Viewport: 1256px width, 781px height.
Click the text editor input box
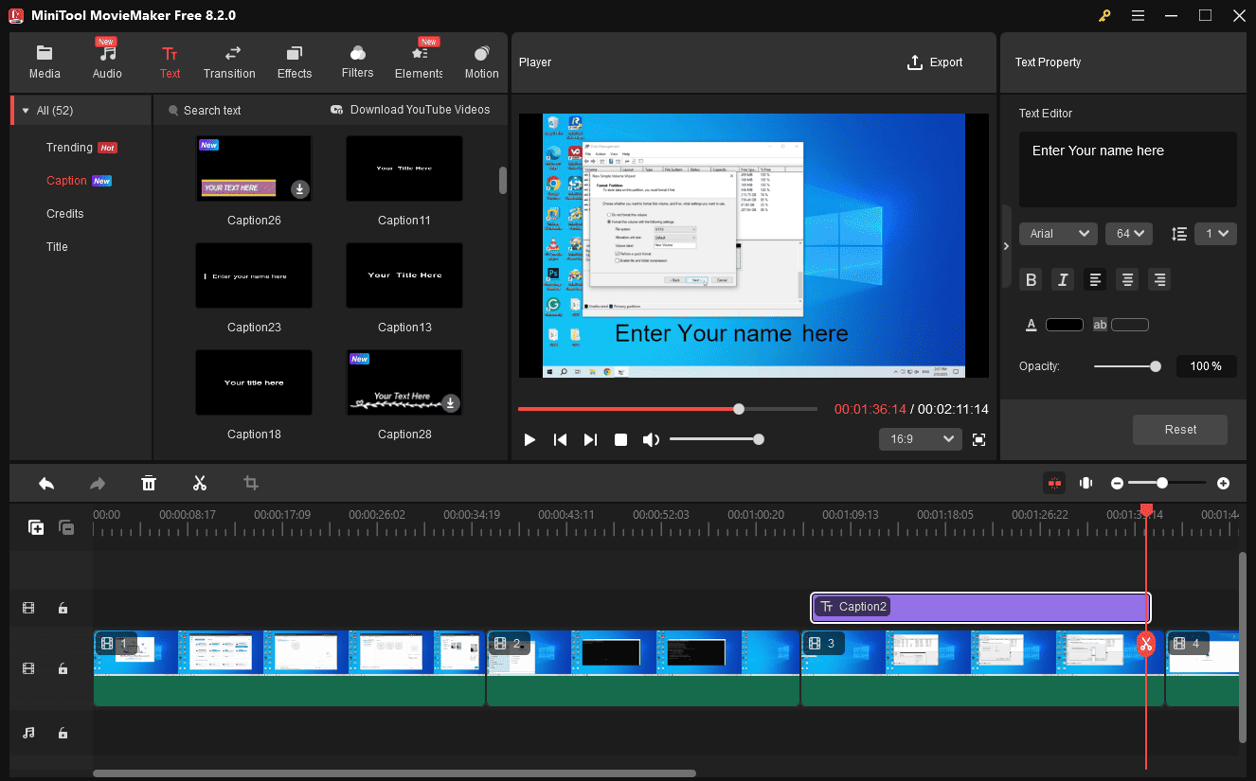[1128, 169]
